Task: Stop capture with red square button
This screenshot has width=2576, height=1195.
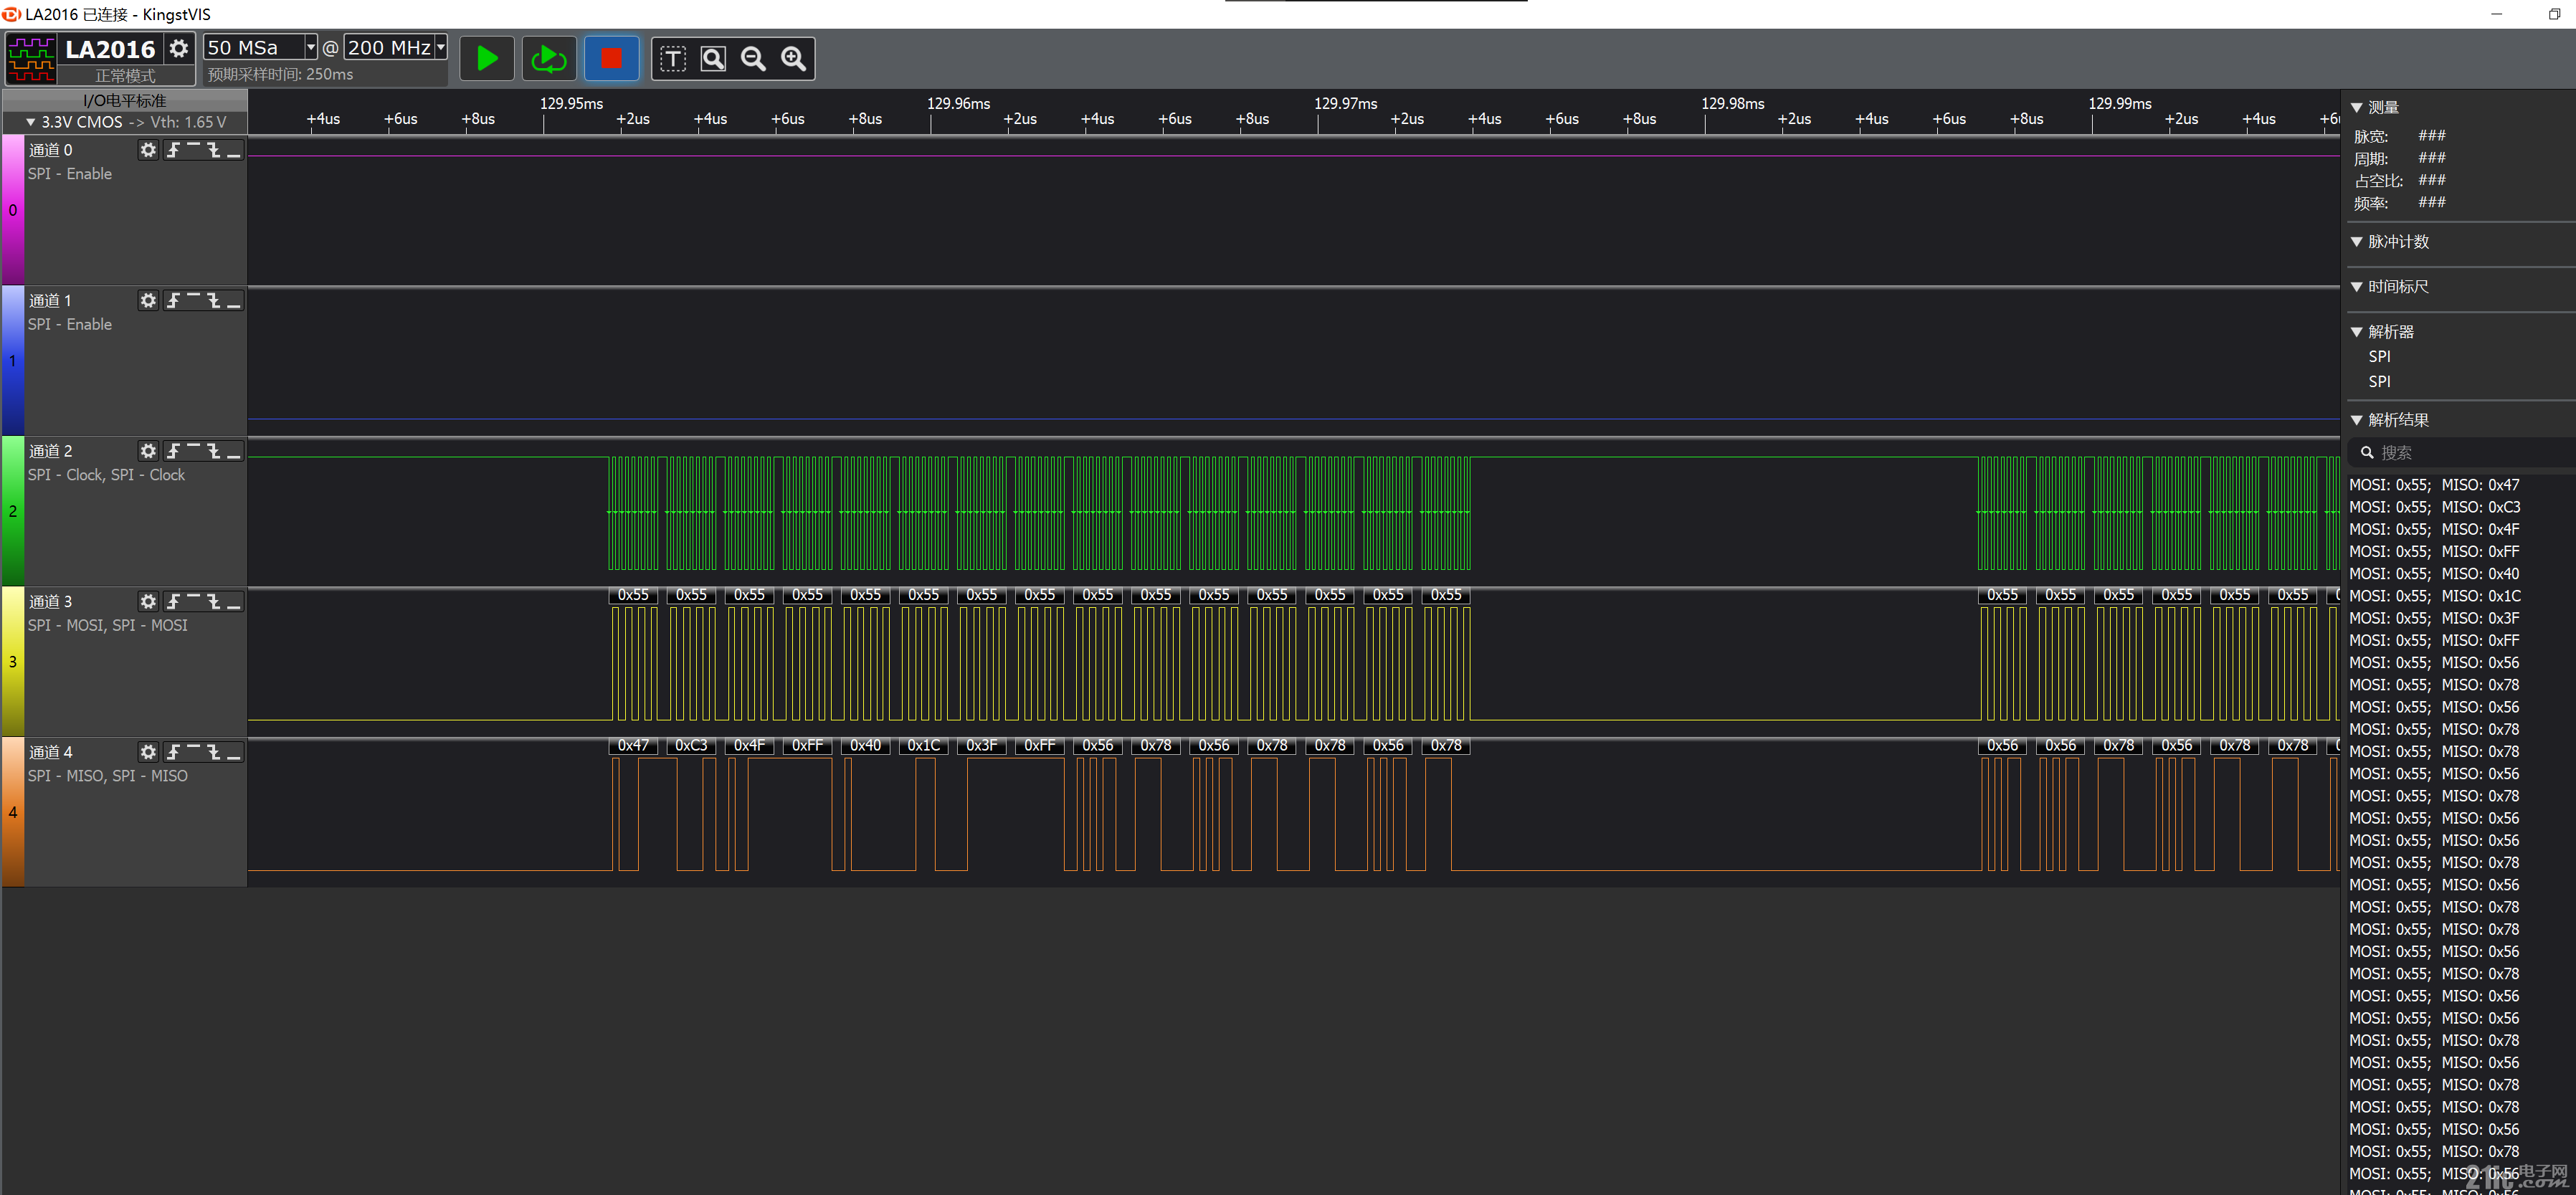Action: 611,59
